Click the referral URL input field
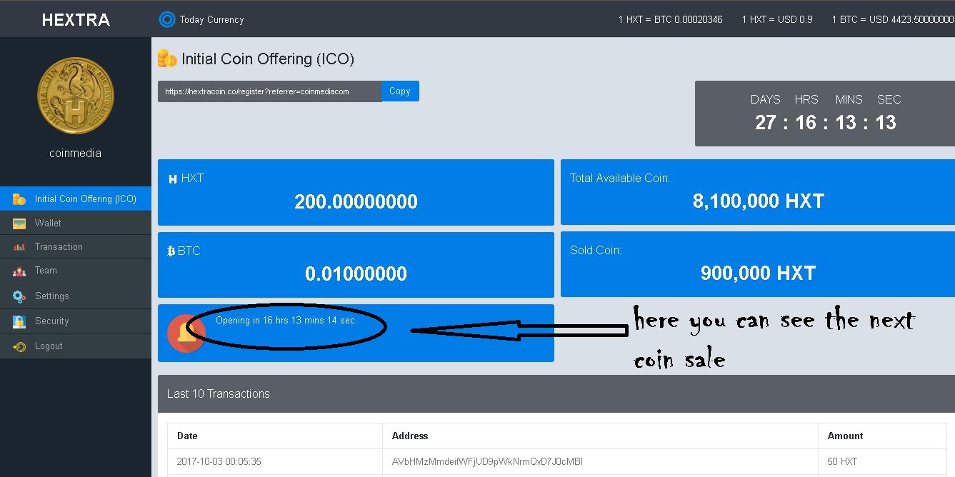955x477 pixels. [x=269, y=91]
